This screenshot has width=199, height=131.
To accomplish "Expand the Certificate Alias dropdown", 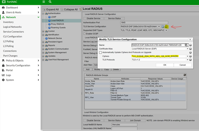I will [159, 49].
